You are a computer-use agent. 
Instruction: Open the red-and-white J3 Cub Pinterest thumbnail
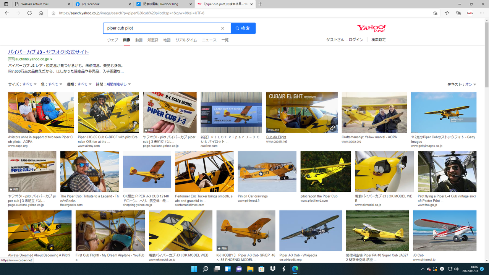tap(445, 231)
